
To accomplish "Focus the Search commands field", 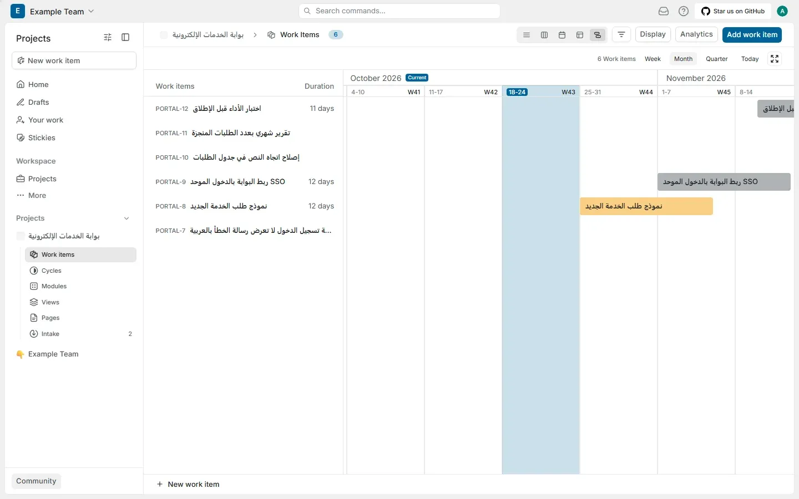I will point(399,11).
